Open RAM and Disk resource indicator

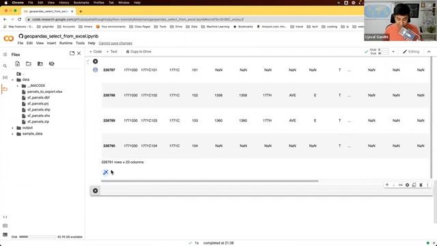click(380, 52)
